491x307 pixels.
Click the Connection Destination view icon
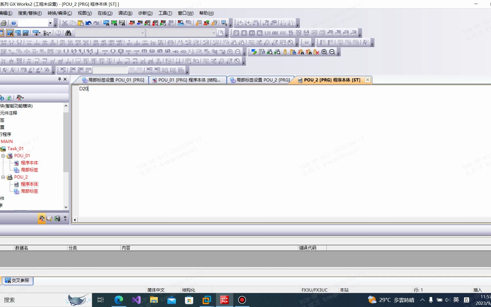57,218
